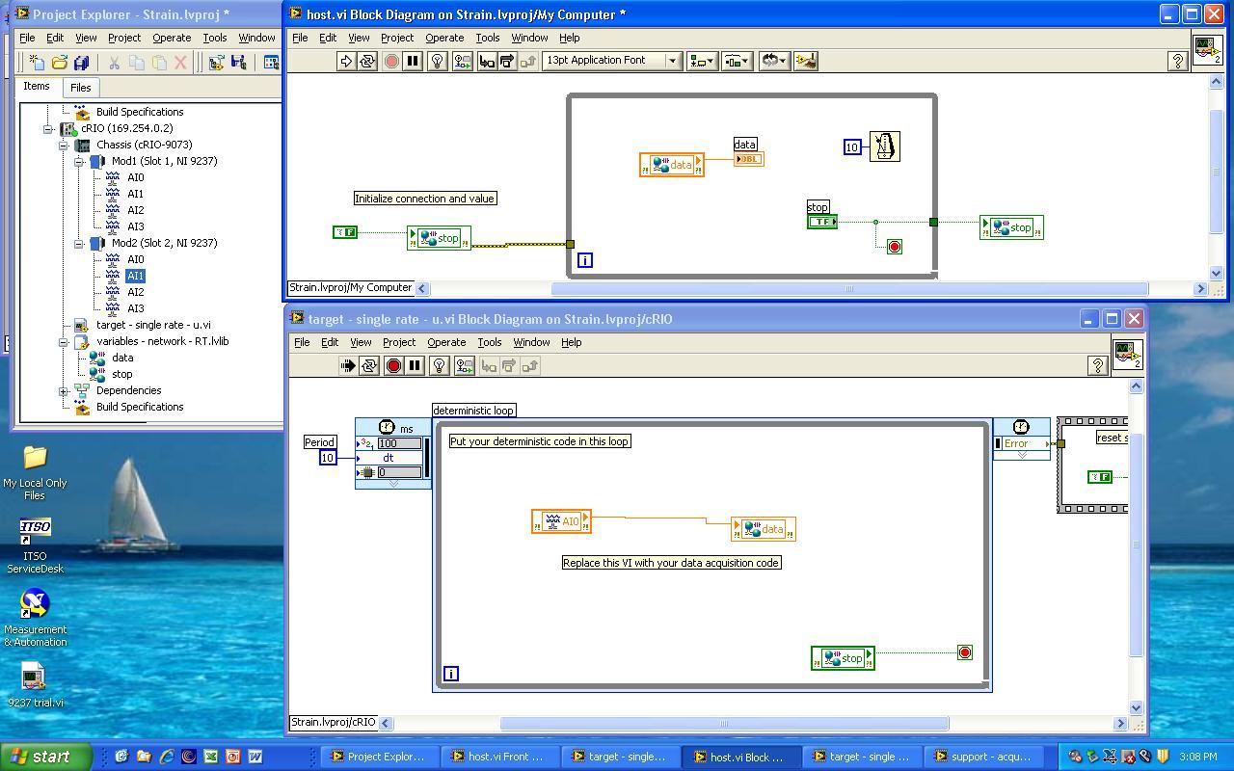Collapse Mod2 (Slot 2, NI 9237) node
1234x771 pixels.
(80, 244)
